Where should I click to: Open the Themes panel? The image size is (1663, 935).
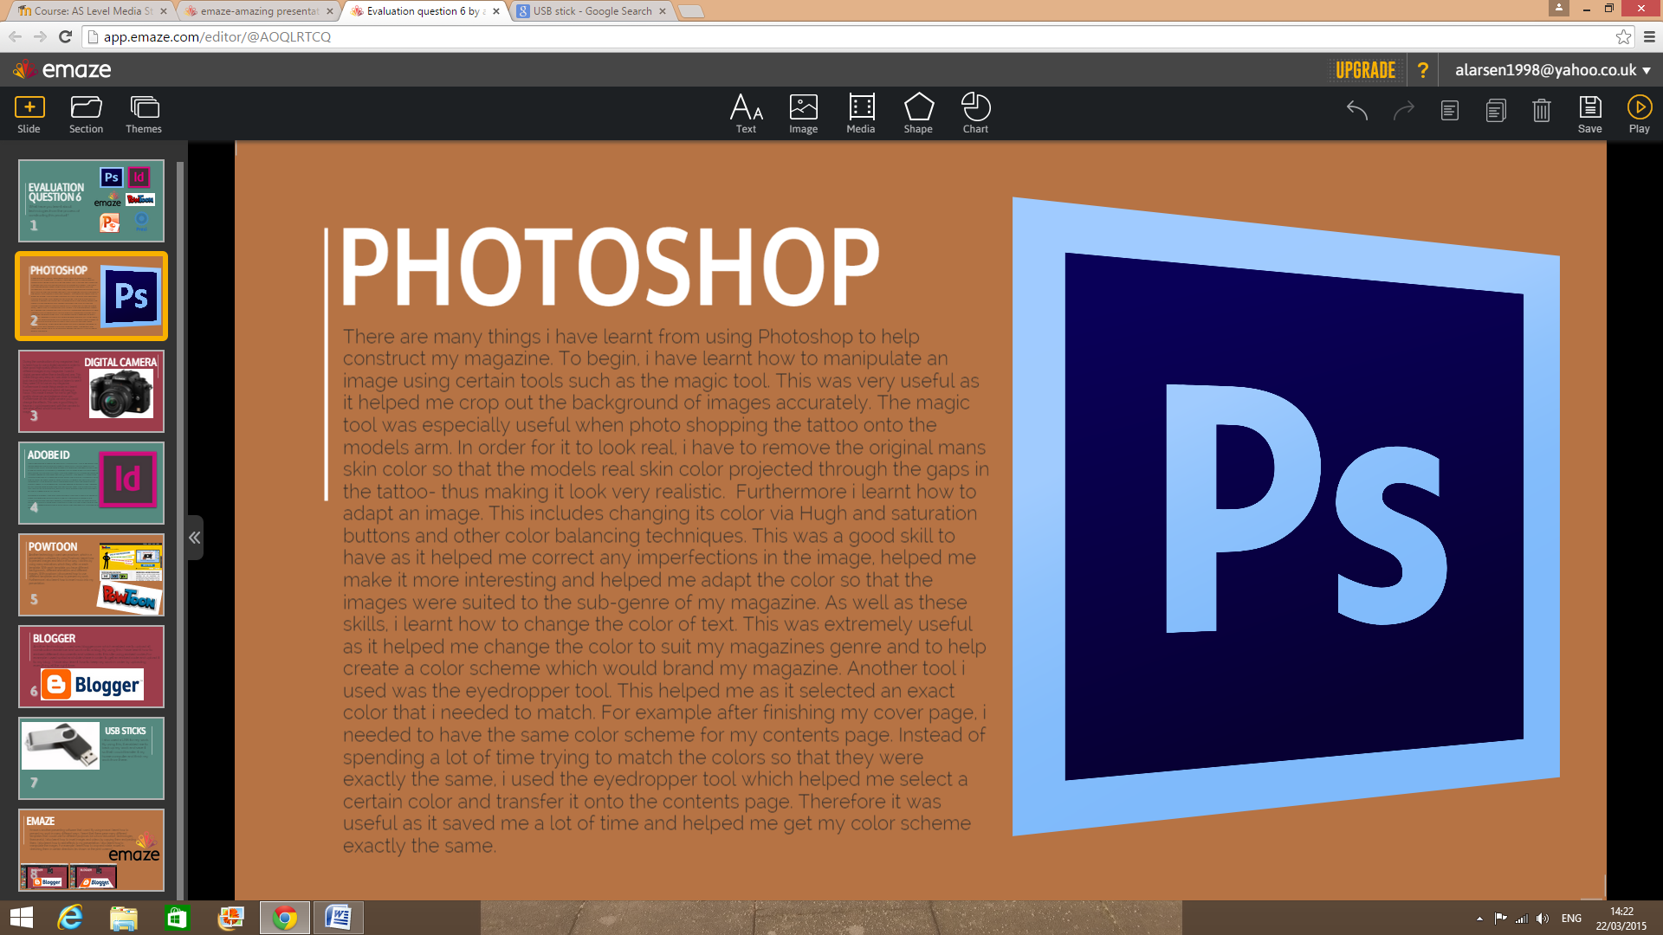coord(144,114)
